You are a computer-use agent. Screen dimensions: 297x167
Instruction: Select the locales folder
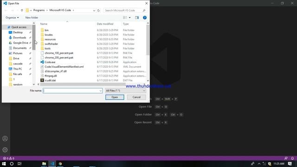49,35
